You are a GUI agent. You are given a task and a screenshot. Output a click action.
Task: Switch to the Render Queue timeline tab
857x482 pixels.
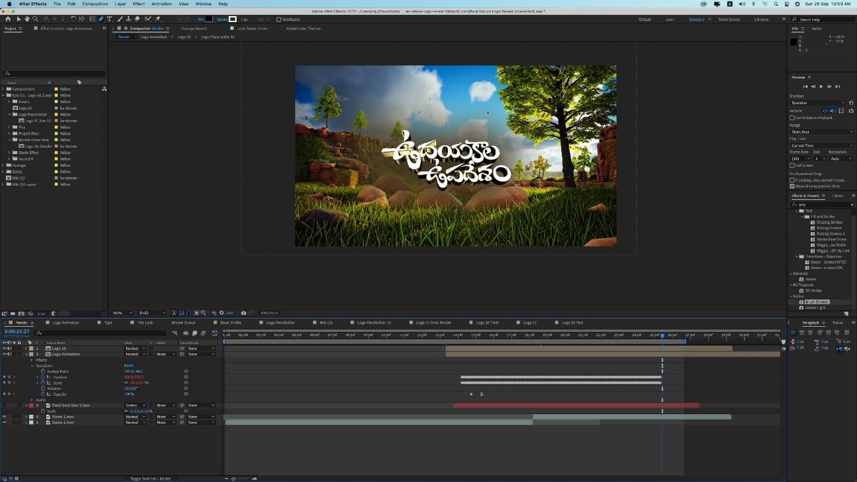pyautogui.click(x=183, y=323)
